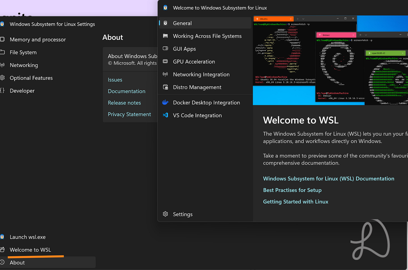Open the Docker Desktop Integration whale icon
408x270 pixels.
point(165,102)
